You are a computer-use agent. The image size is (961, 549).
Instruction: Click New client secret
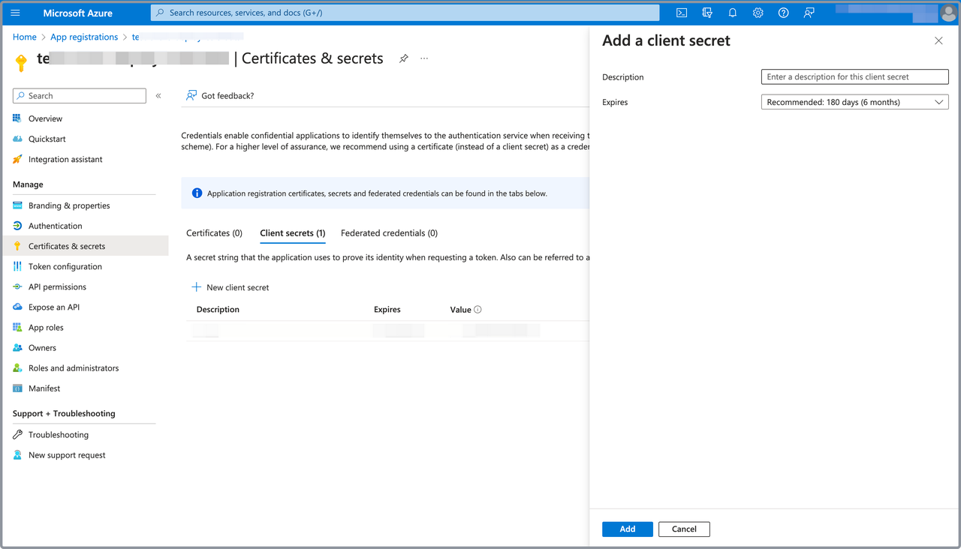point(230,287)
